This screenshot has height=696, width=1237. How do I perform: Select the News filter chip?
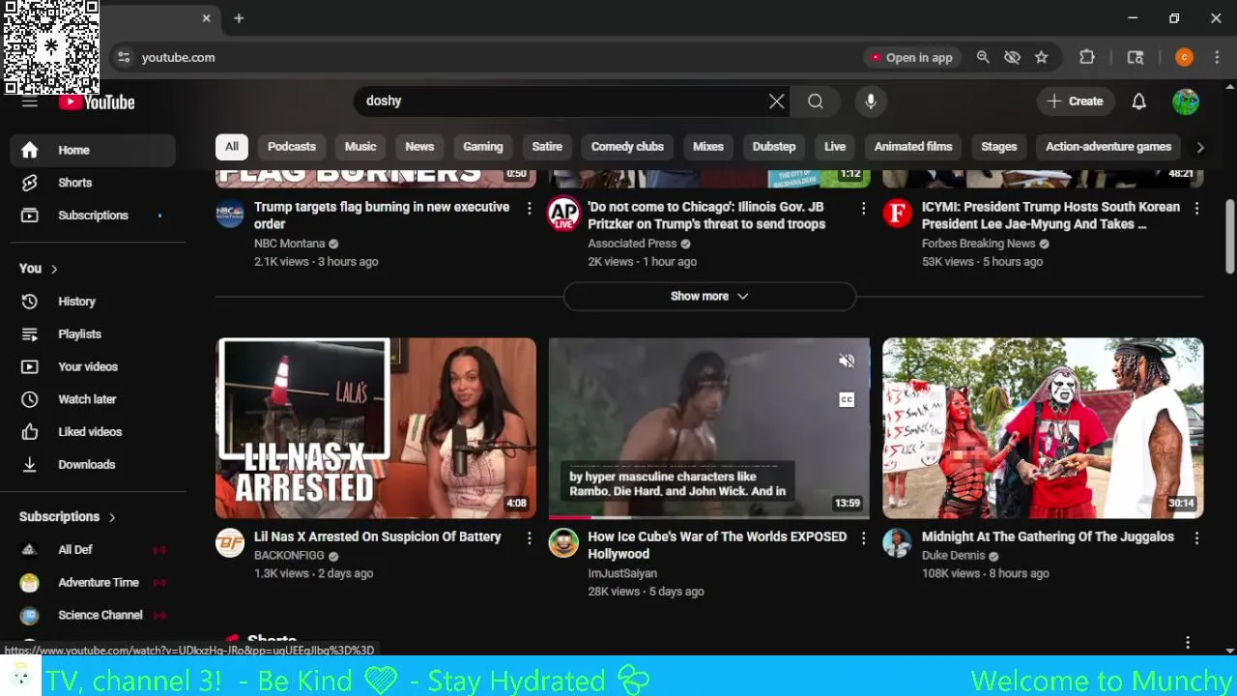[419, 147]
